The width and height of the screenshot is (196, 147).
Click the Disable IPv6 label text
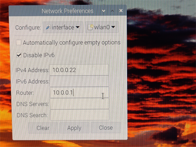point(39,55)
